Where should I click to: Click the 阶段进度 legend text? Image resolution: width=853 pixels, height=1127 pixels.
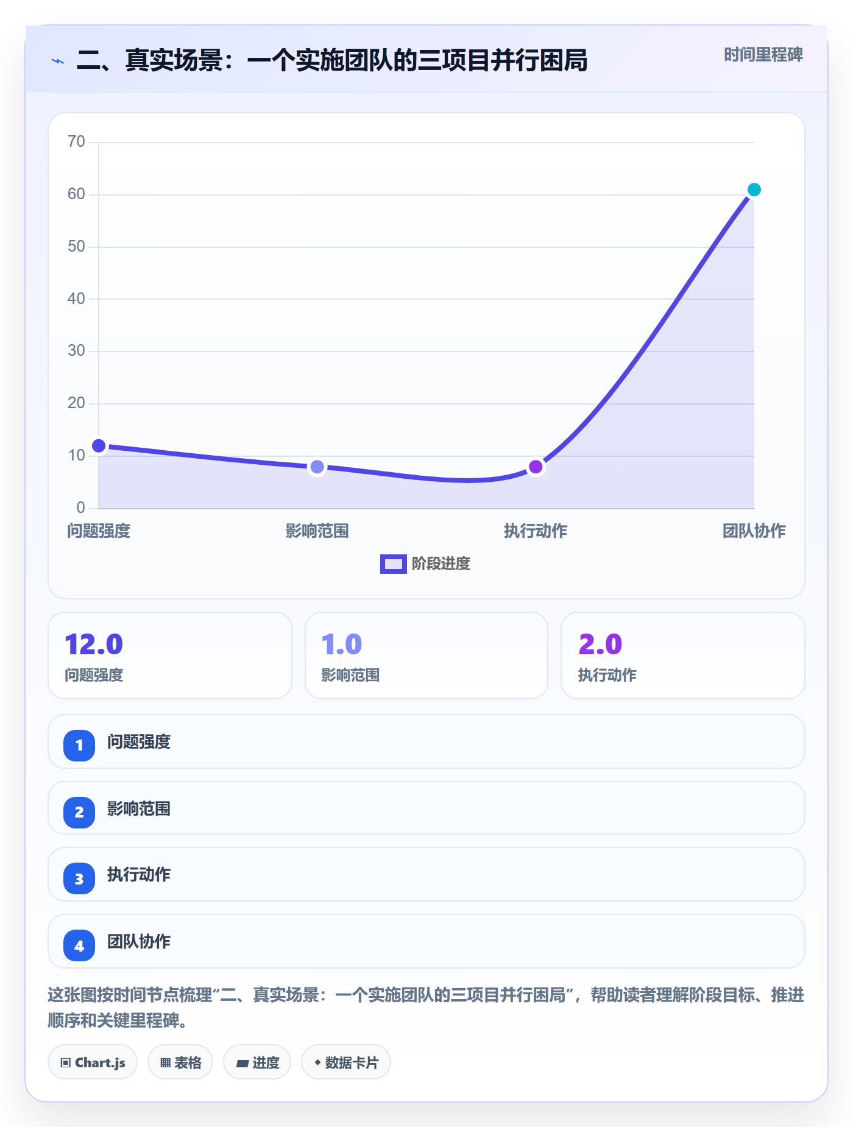(x=441, y=564)
